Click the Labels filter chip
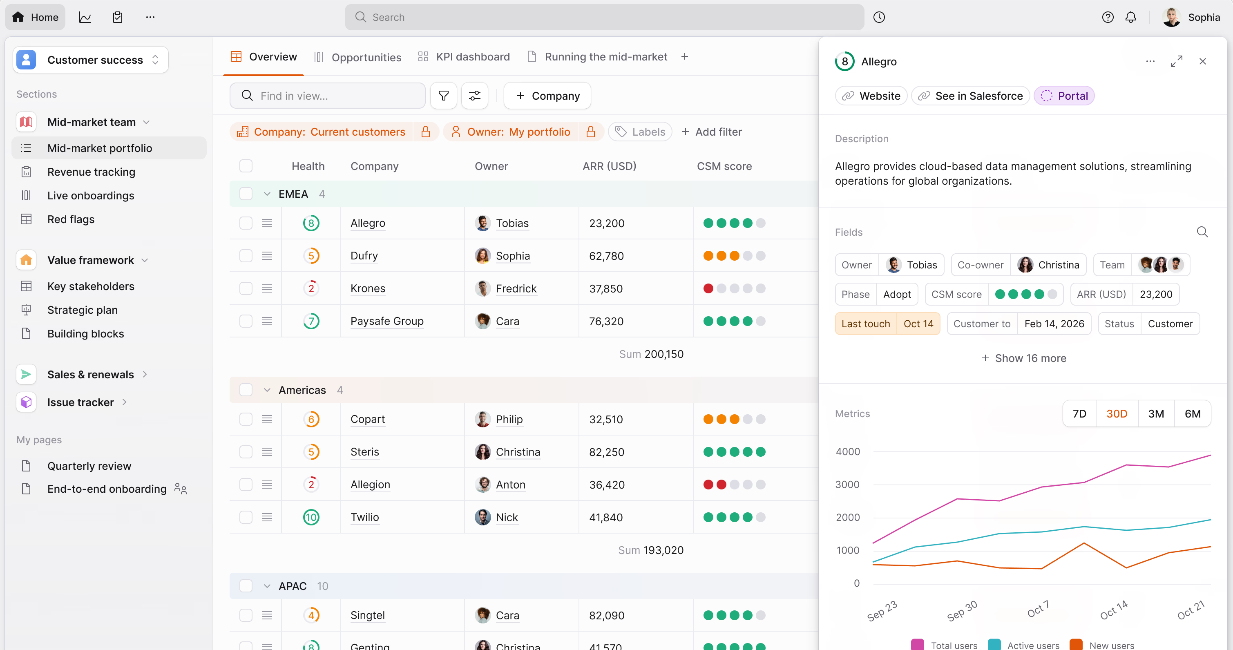 coord(639,132)
